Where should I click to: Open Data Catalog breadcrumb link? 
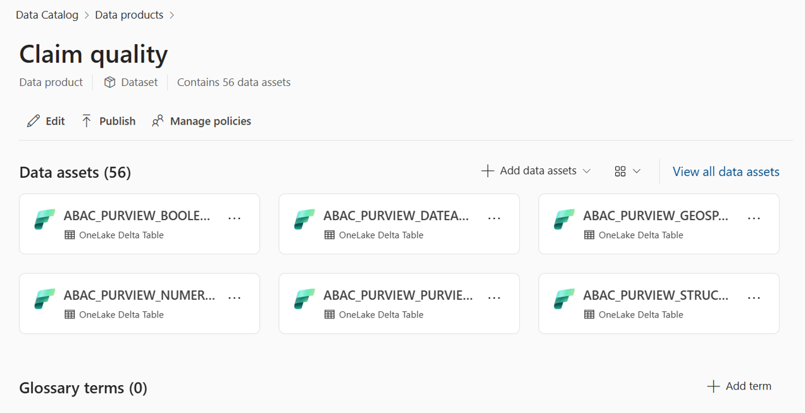(x=47, y=15)
